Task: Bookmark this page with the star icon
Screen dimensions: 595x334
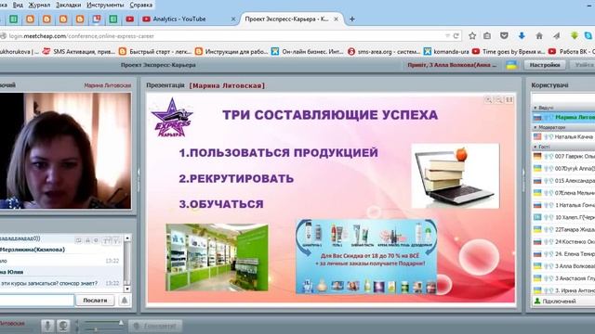Action: [472, 36]
